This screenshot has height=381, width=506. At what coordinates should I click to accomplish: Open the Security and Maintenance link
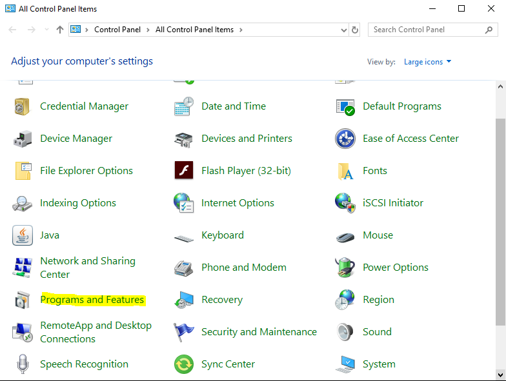tap(259, 332)
